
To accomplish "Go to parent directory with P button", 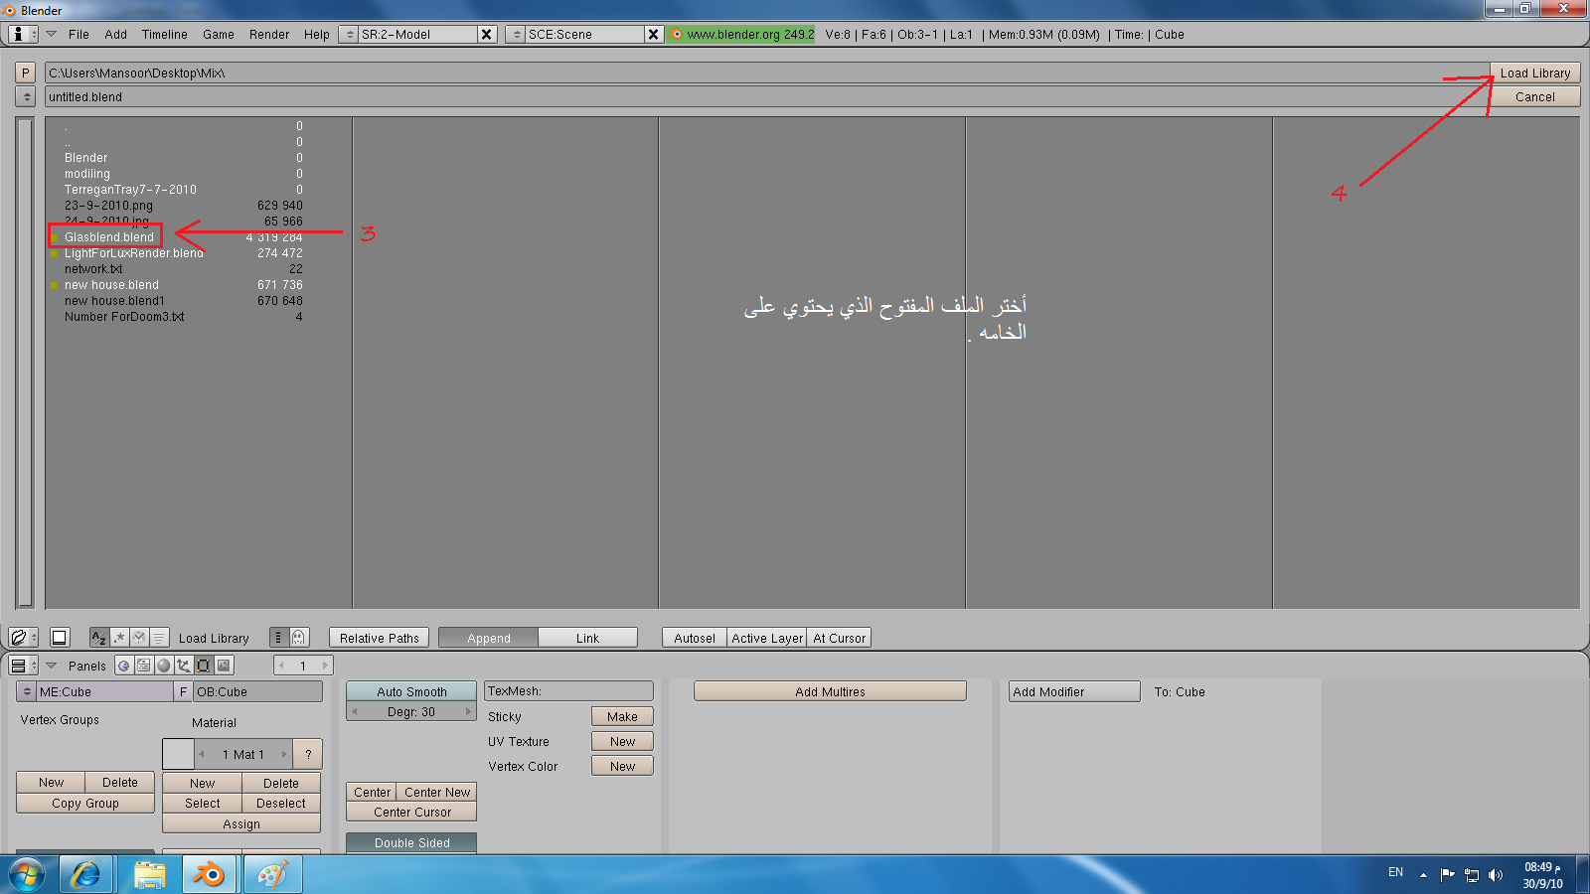I will [x=26, y=73].
